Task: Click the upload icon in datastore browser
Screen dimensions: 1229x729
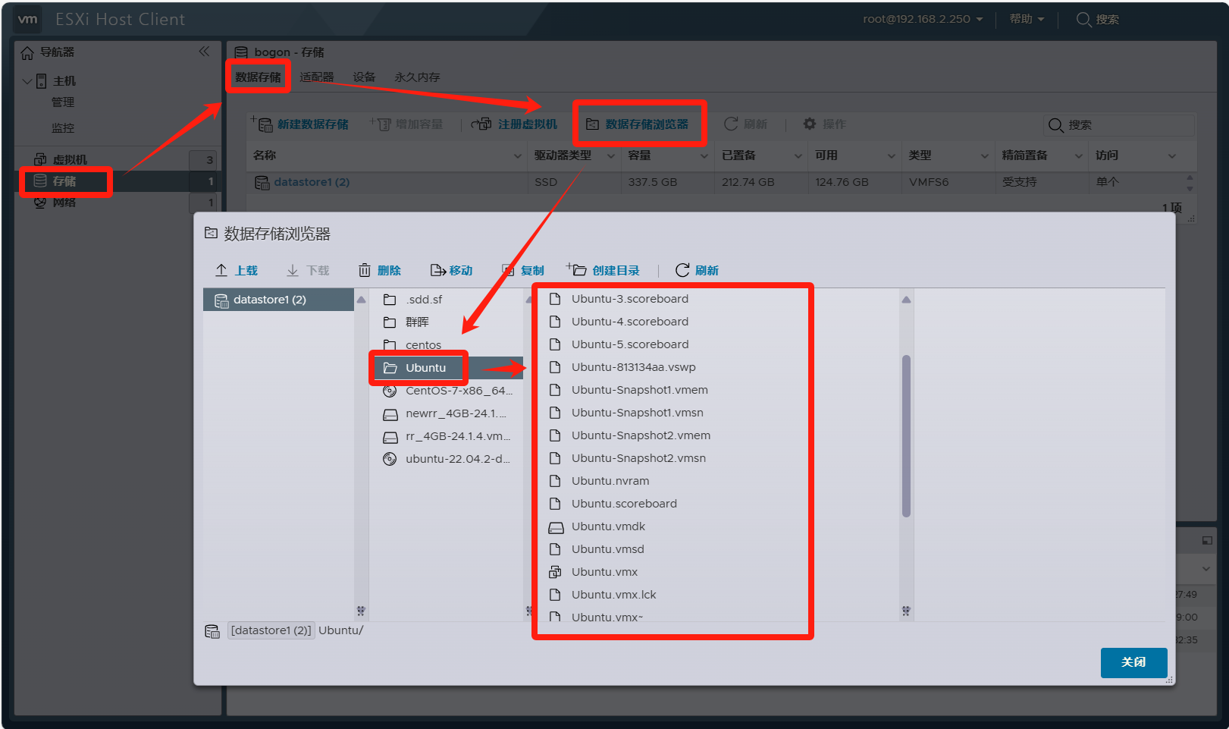Action: (x=221, y=271)
